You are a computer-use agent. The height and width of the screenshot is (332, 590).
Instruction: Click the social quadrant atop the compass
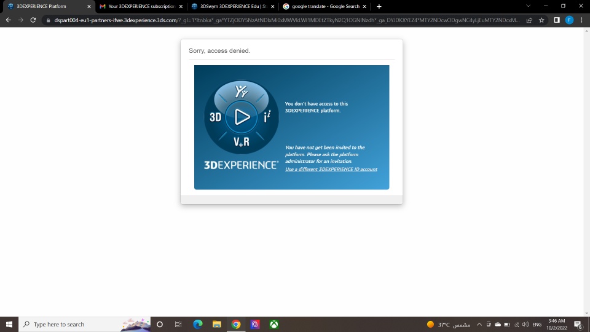[x=241, y=92]
